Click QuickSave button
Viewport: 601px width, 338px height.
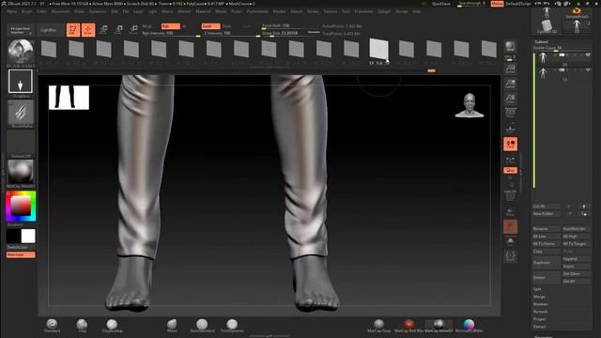click(x=441, y=4)
